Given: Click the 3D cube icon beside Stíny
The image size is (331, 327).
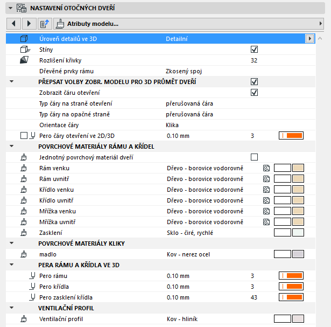Looking at the screenshot, I should pos(23,49).
